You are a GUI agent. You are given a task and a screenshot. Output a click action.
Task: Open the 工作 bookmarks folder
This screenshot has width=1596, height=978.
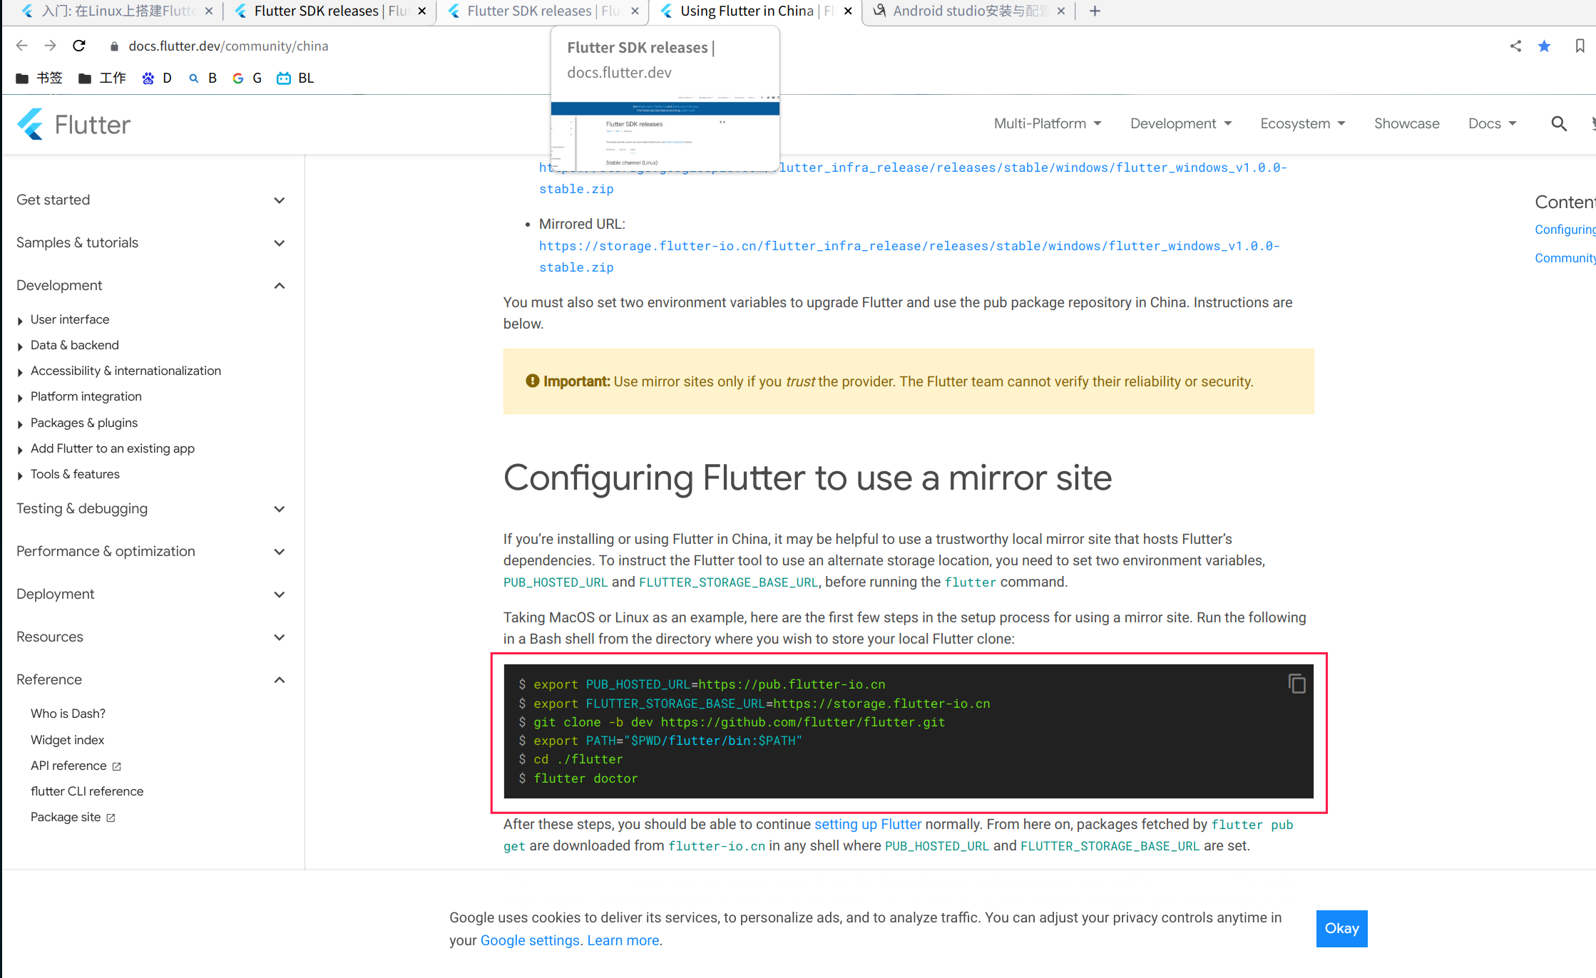(102, 78)
